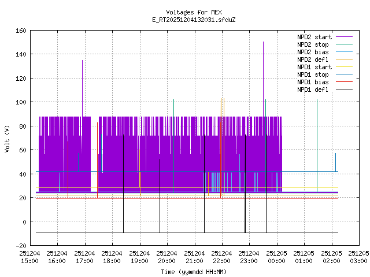Image resolution: width=370 pixels, height=277 pixels.
Task: Click the 251204 20:00 time tick label
Action: pos(166,257)
